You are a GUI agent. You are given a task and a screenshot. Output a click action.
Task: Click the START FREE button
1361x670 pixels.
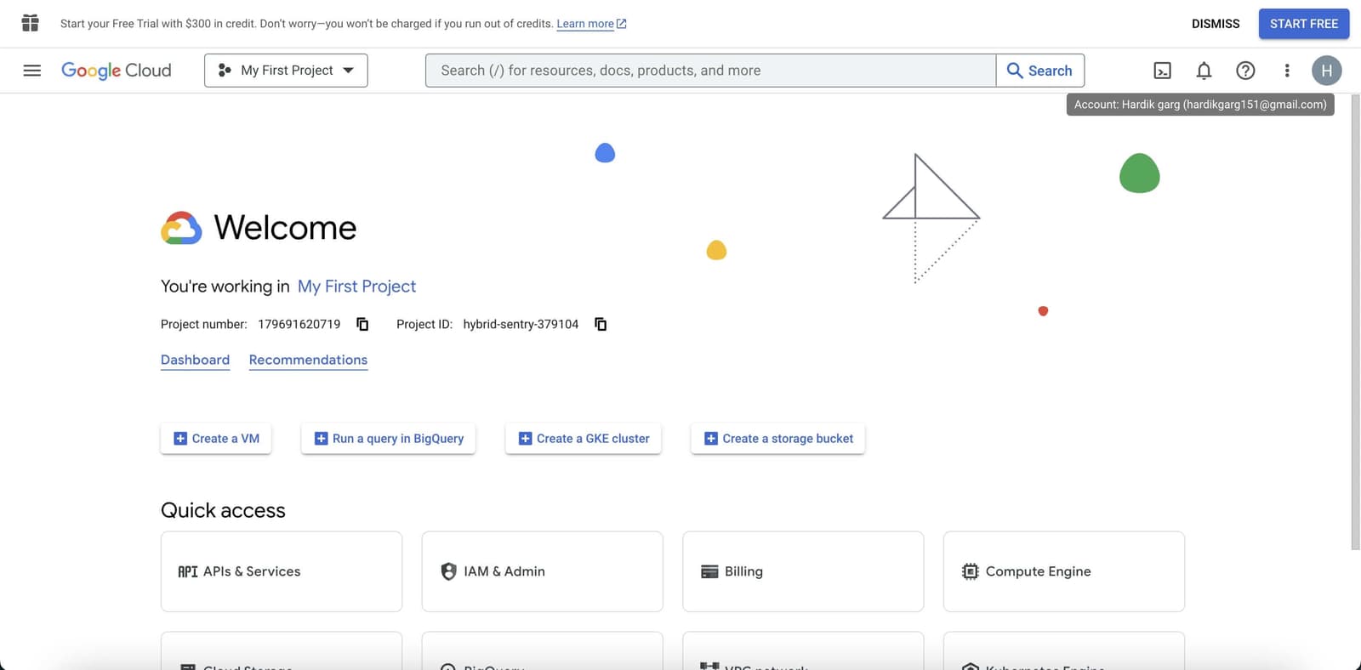[x=1304, y=24]
